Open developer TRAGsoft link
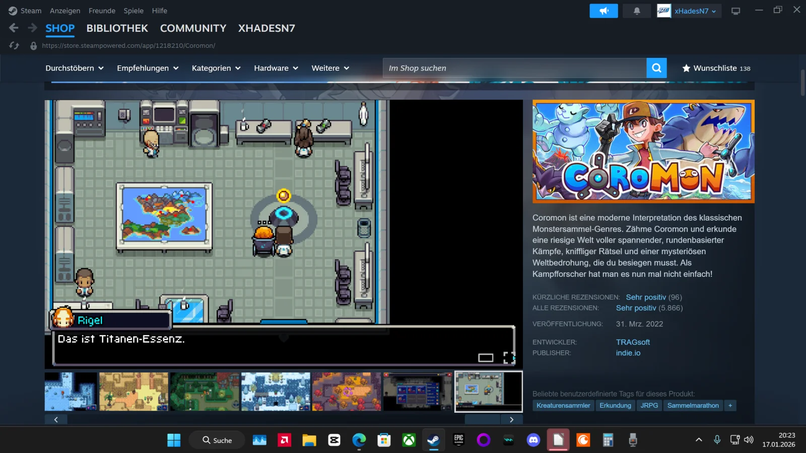 pyautogui.click(x=633, y=342)
